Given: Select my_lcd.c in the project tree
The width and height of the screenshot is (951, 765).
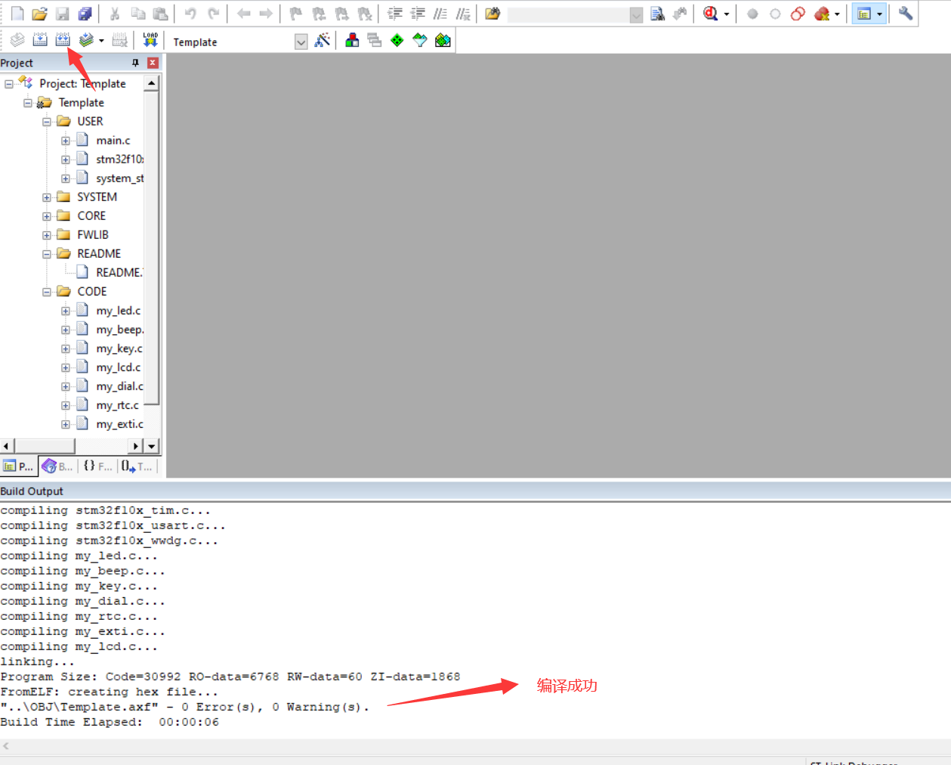Looking at the screenshot, I should 119,367.
